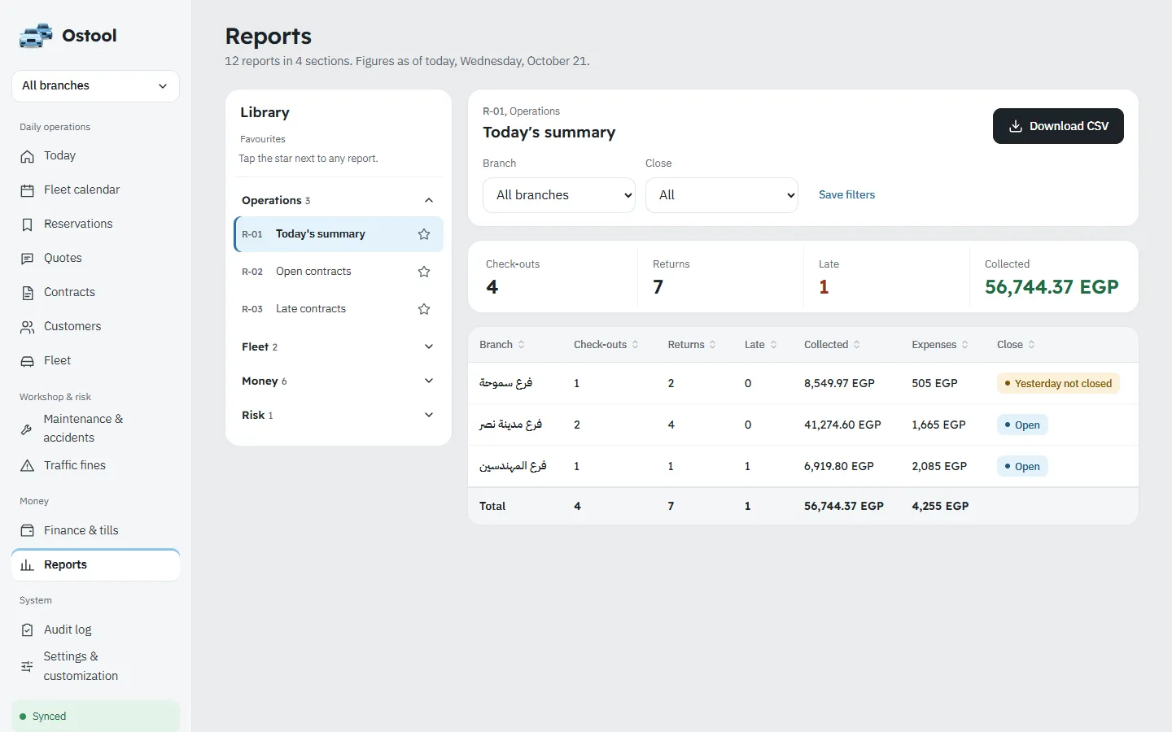Viewport: 1172px width, 732px height.
Task: Click the Traffic fines warning triangle icon
Action: [x=28, y=466]
